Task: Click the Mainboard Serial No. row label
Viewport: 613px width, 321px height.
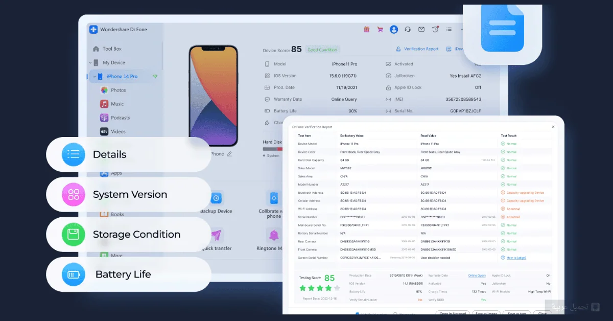Action: pyautogui.click(x=312, y=225)
